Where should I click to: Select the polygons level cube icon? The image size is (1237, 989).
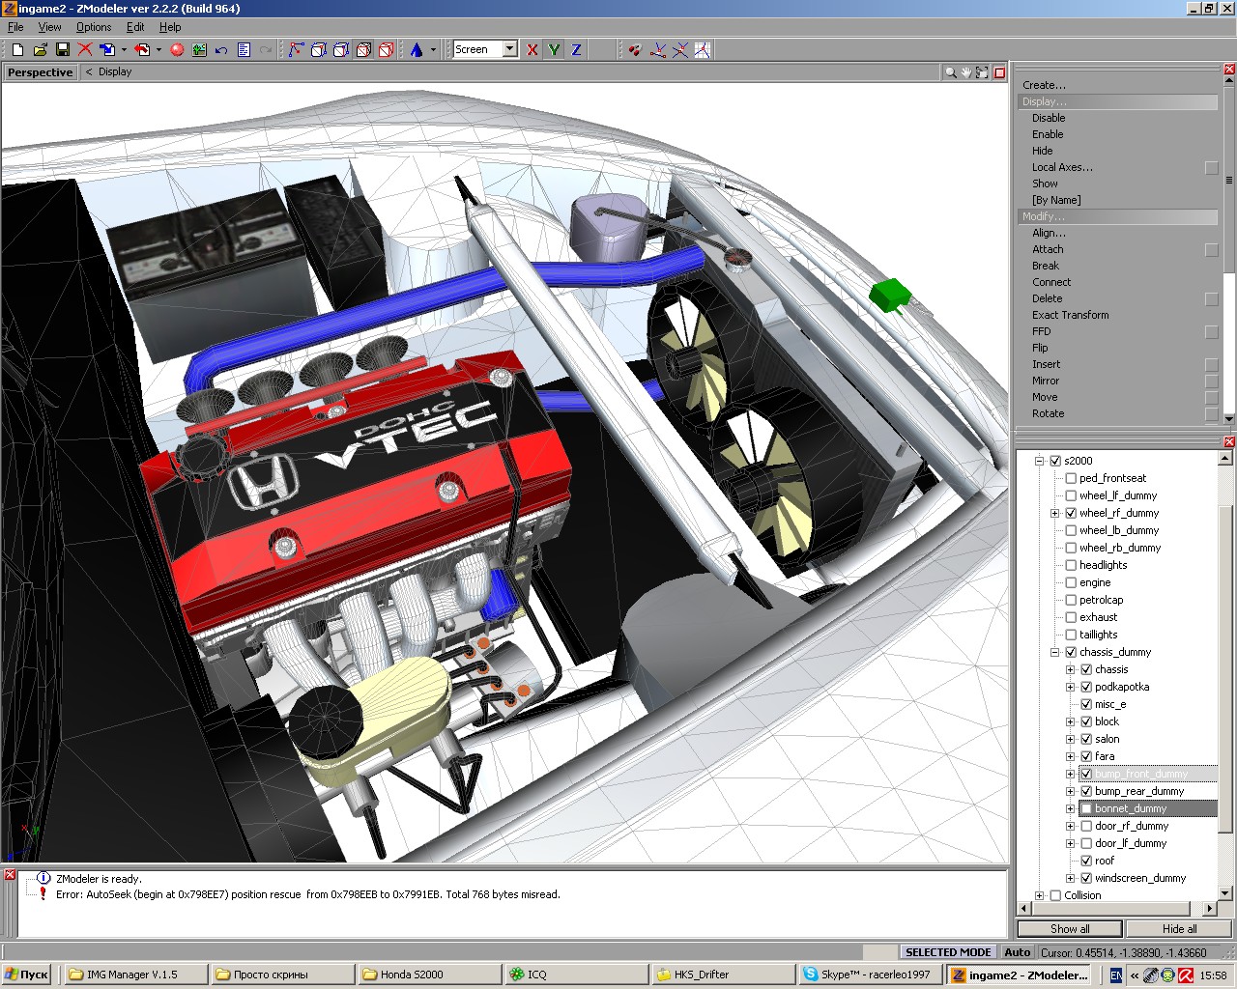[340, 49]
